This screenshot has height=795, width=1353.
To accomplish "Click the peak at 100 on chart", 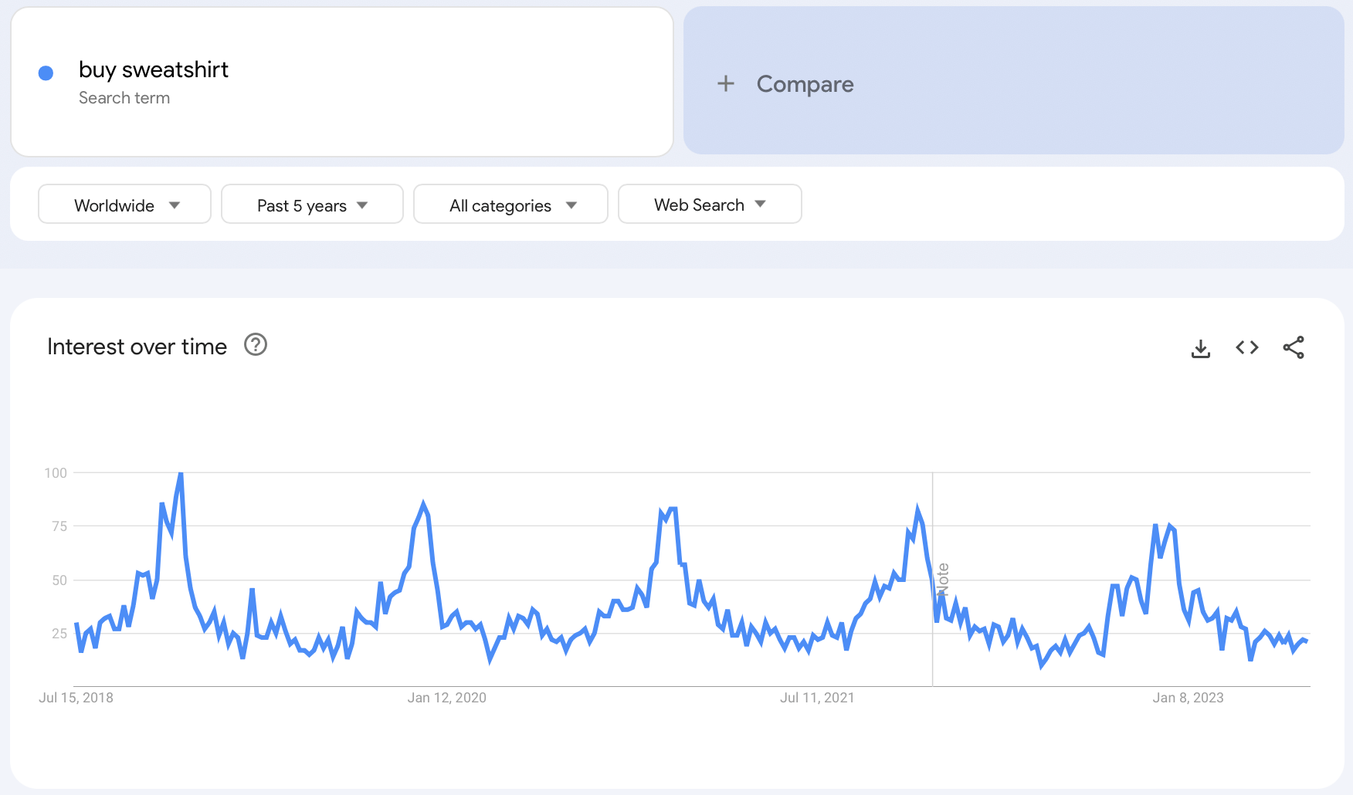I will [181, 473].
